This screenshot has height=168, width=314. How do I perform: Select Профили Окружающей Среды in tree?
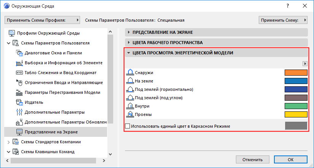[x=48, y=33]
